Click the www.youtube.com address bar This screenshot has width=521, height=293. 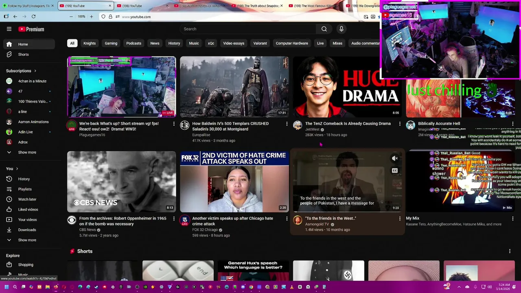pyautogui.click(x=239, y=17)
